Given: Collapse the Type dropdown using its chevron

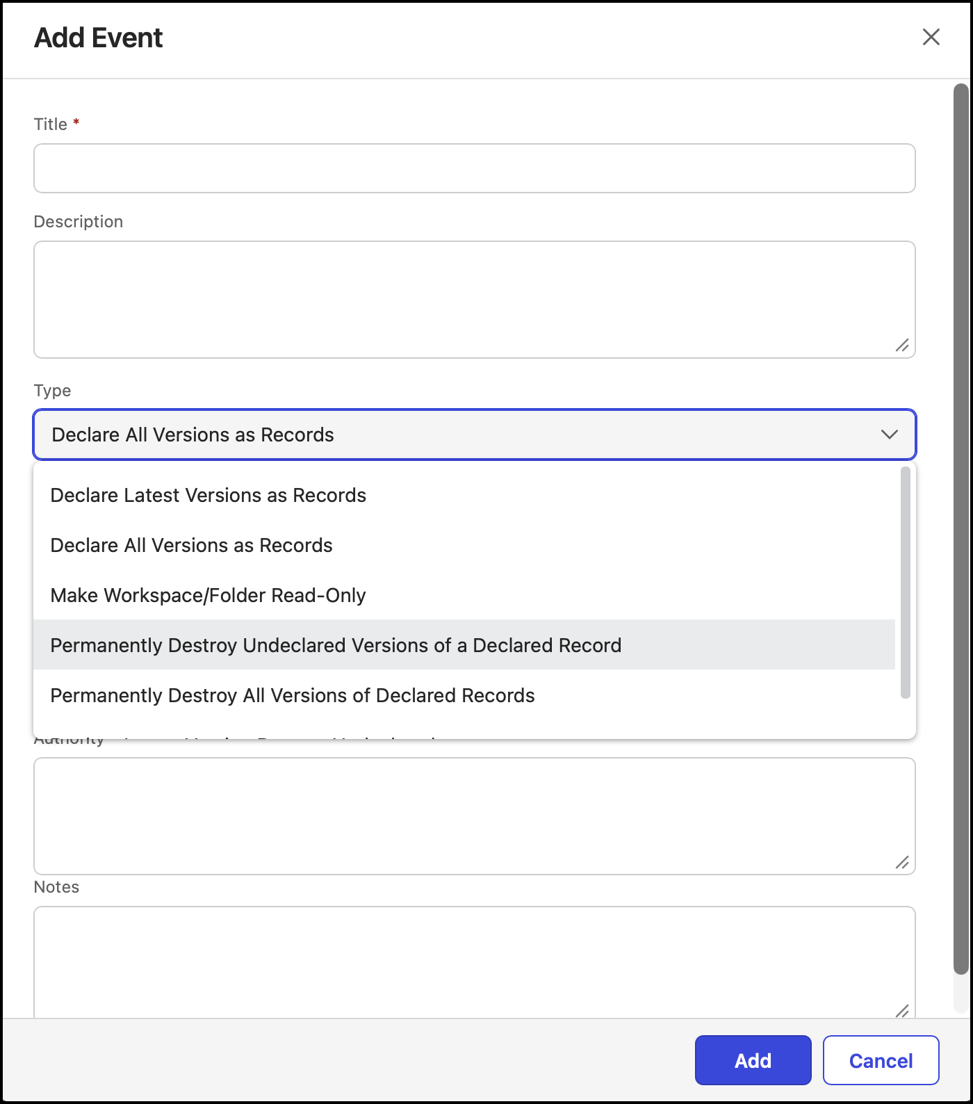Looking at the screenshot, I should [x=890, y=435].
